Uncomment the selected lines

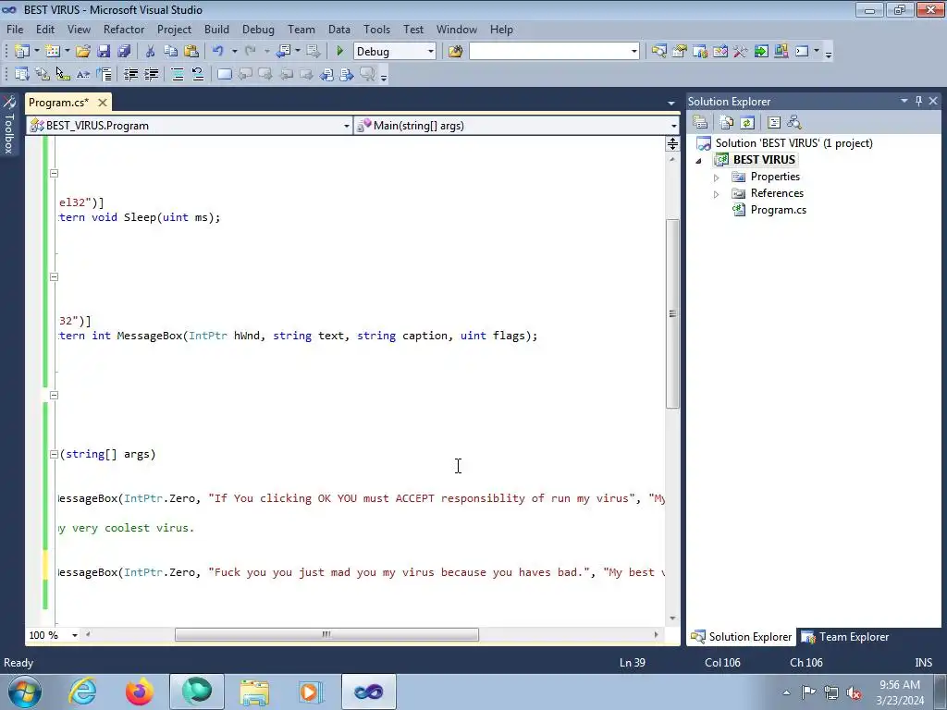(x=198, y=74)
